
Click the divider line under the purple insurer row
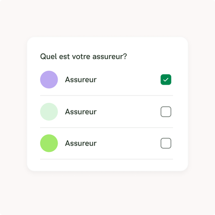[106, 96]
